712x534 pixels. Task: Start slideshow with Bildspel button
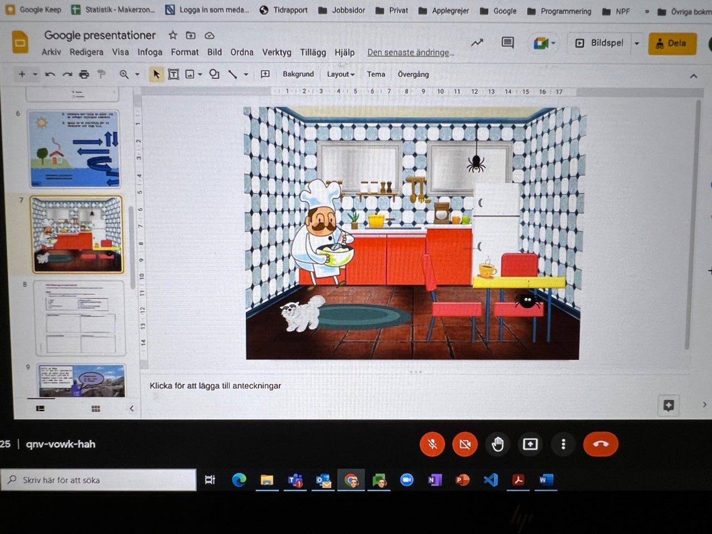click(600, 43)
